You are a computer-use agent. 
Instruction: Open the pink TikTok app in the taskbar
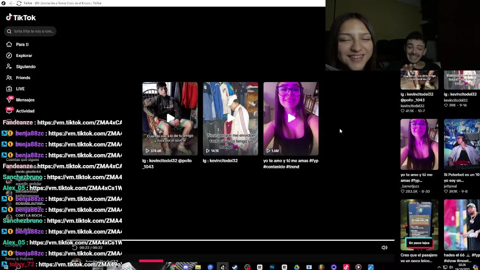(x=346, y=267)
